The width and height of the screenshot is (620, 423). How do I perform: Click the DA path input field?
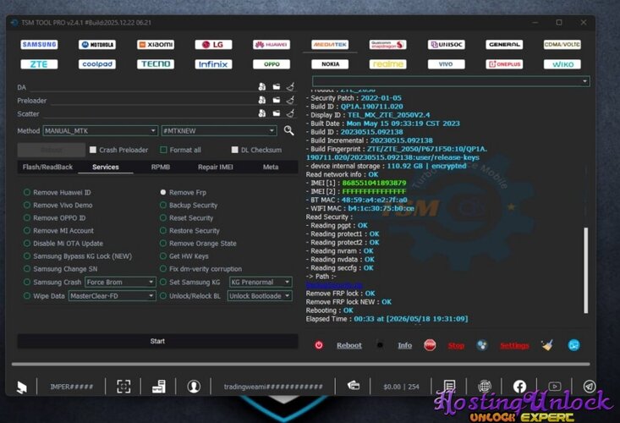click(142, 87)
